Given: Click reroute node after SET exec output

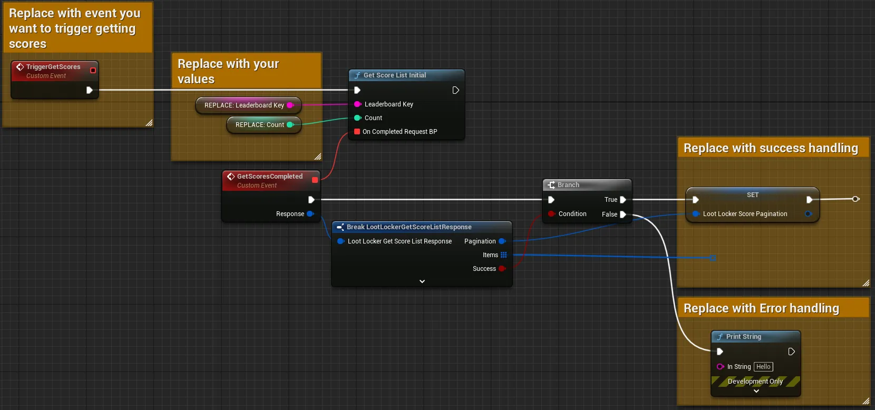Looking at the screenshot, I should (856, 199).
